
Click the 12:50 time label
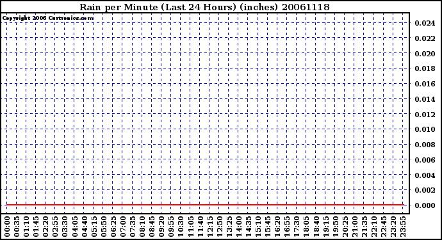point(219,227)
